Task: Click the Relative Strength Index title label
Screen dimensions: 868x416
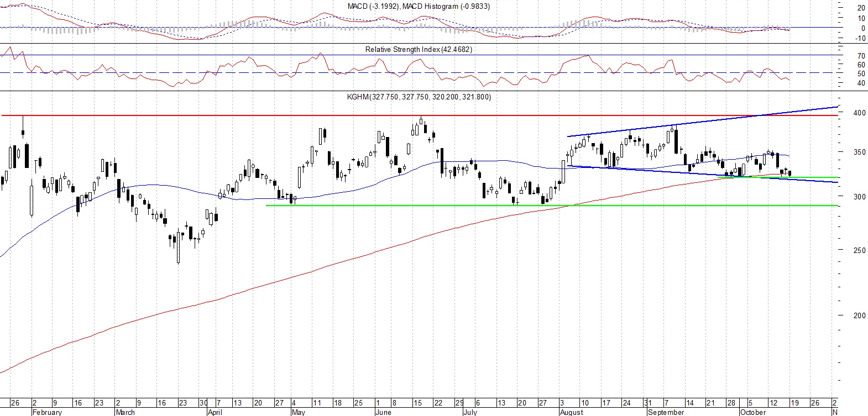Action: [x=419, y=49]
